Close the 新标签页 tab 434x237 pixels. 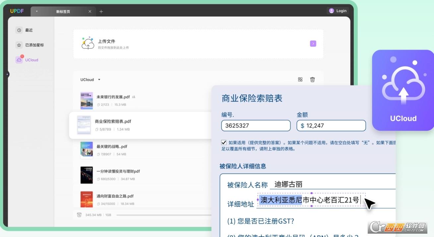coord(90,11)
